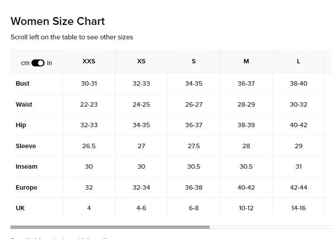Click the S size column header

pos(194,61)
